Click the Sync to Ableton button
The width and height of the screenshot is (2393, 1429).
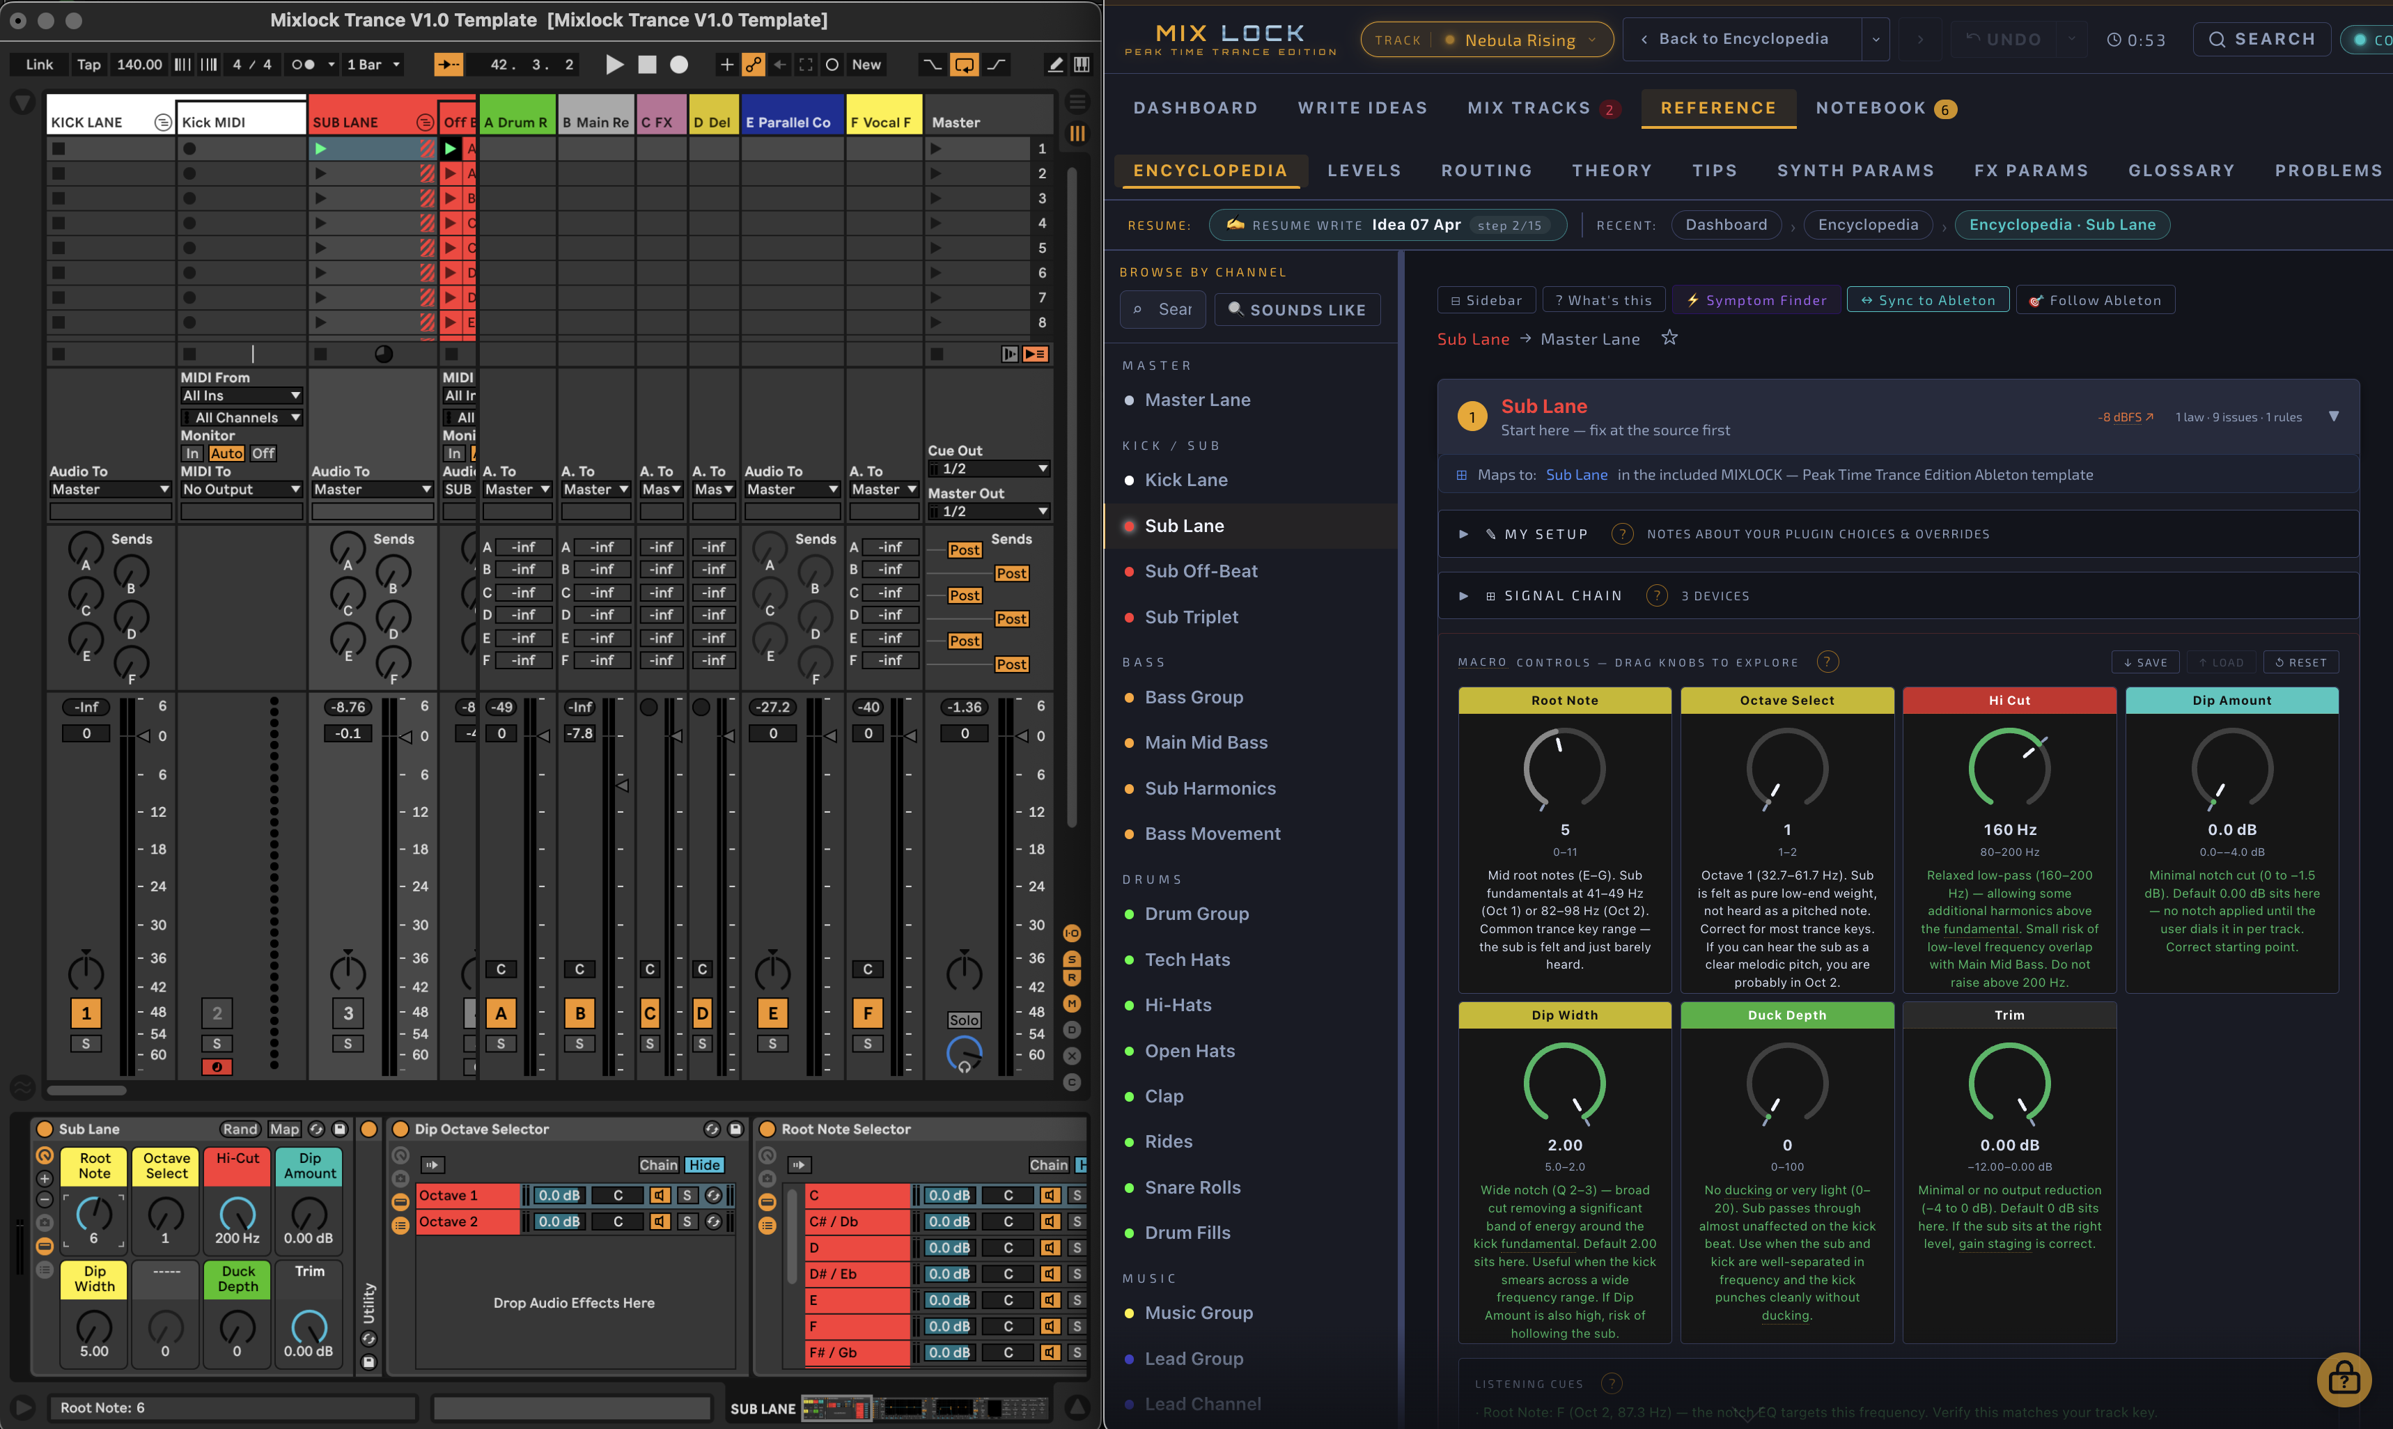tap(1927, 299)
